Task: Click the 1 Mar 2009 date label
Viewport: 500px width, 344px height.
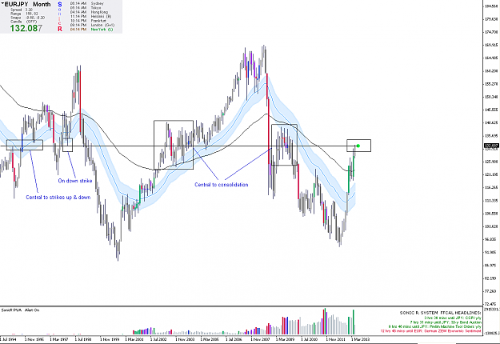Action: coord(285,339)
